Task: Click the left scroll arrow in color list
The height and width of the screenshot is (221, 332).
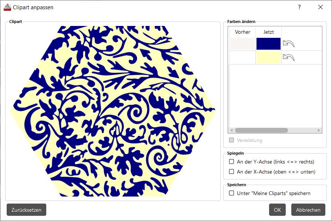Action: 231,130
